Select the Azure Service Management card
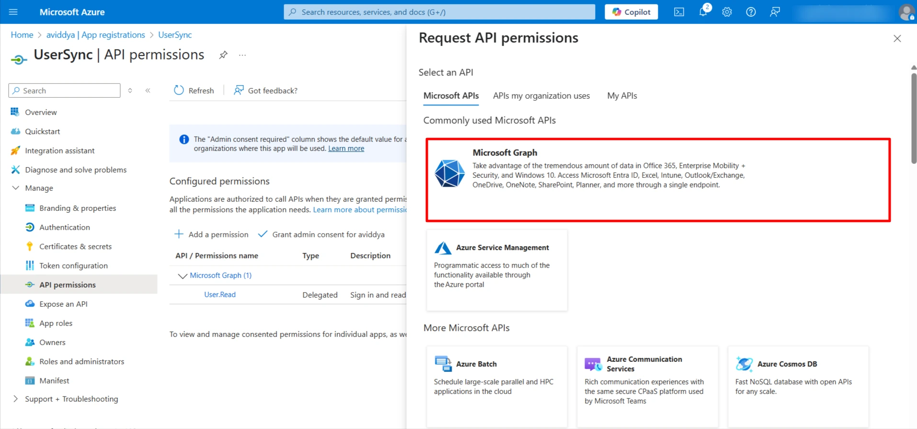The image size is (917, 429). (497, 270)
